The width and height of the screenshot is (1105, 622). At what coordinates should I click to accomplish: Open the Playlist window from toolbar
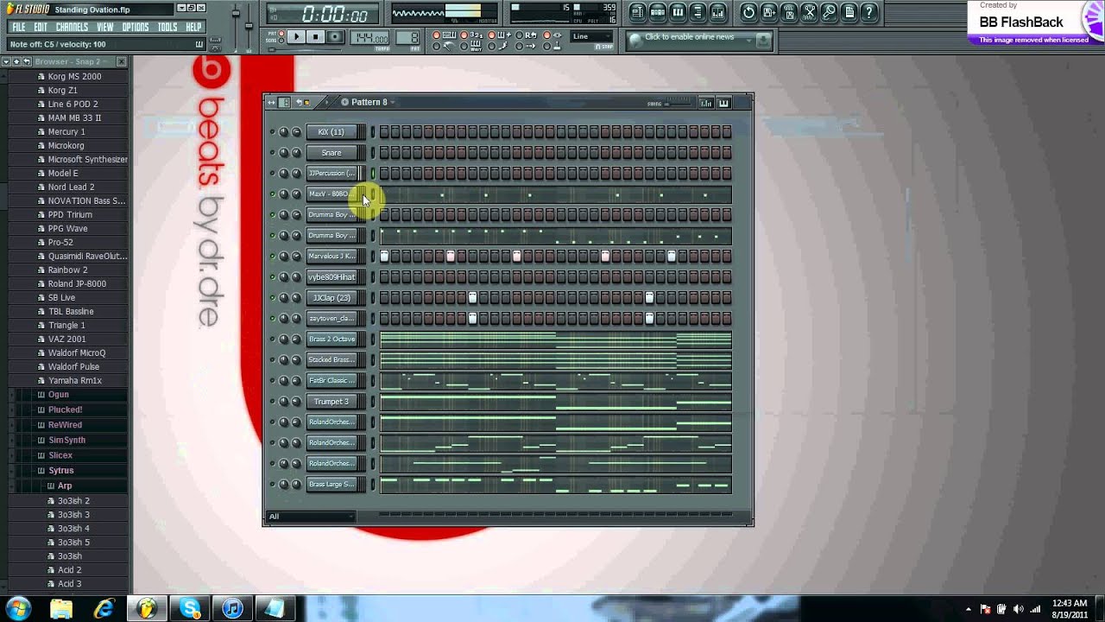[x=637, y=12]
